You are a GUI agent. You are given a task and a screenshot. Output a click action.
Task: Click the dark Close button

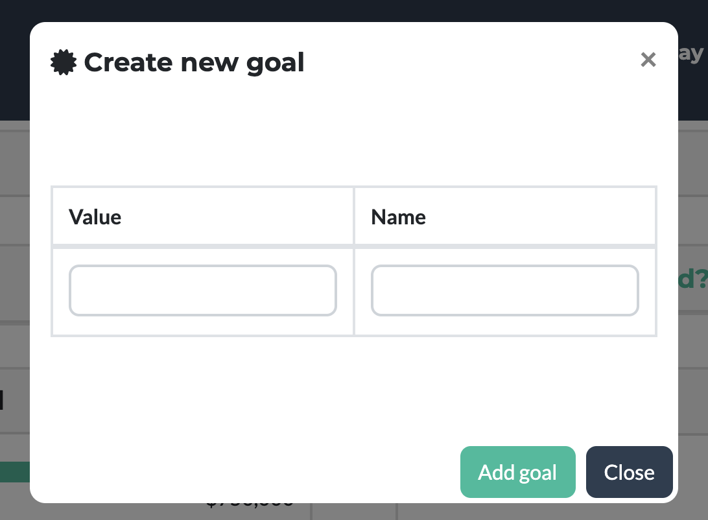pos(630,472)
